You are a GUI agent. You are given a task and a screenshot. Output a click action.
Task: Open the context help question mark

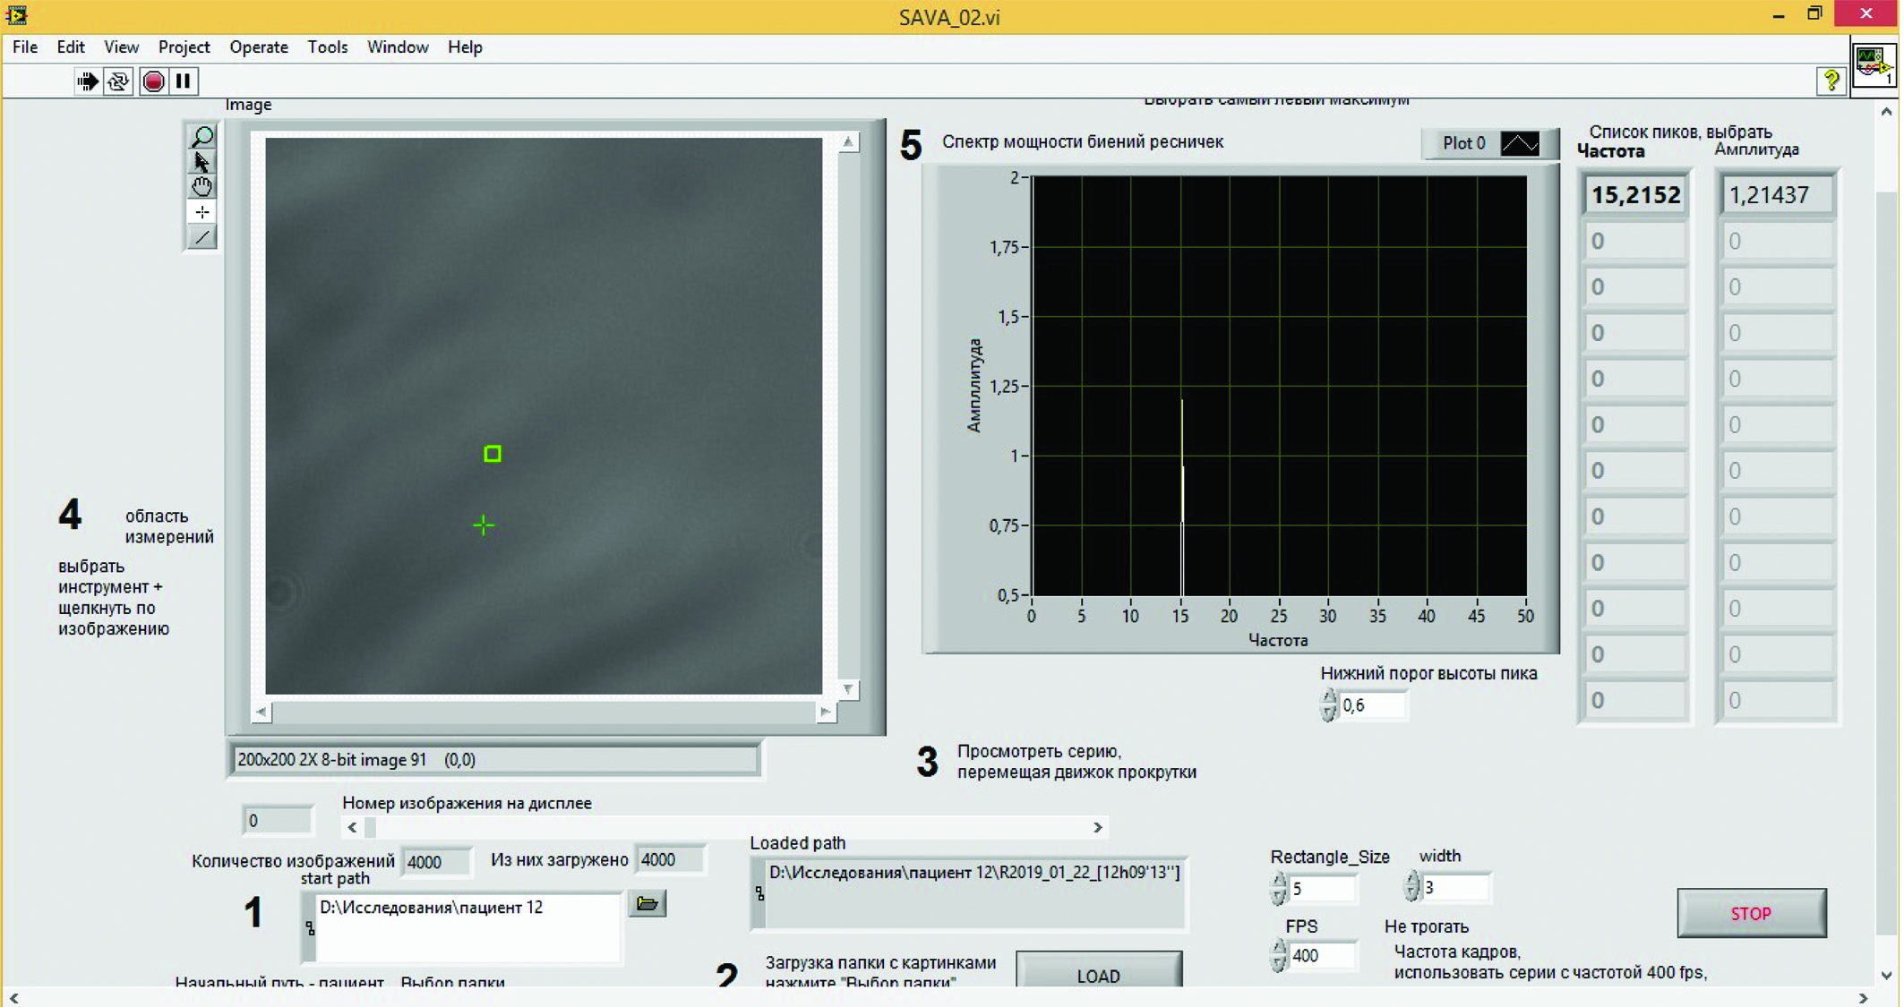tap(1831, 81)
